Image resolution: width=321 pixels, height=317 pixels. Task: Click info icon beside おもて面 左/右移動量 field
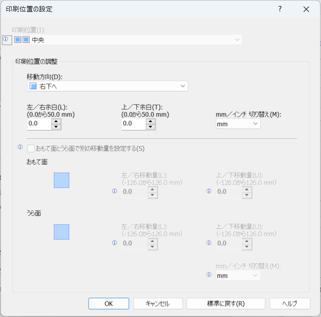click(115, 192)
